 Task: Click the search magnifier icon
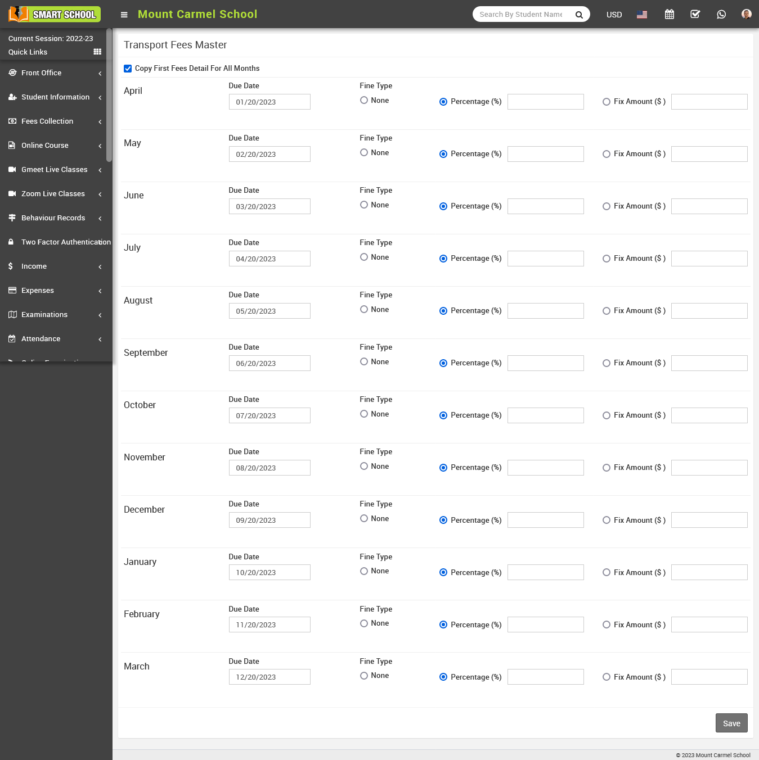[x=579, y=15]
